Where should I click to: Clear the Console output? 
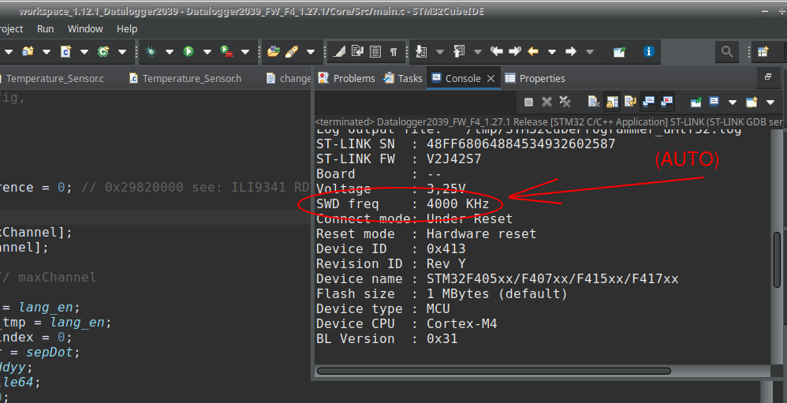[x=594, y=103]
